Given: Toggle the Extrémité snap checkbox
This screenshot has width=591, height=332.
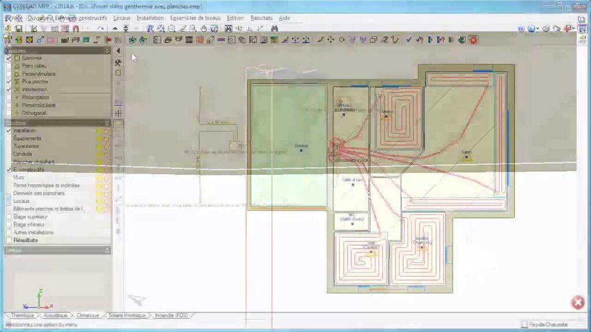Looking at the screenshot, I should (9, 58).
